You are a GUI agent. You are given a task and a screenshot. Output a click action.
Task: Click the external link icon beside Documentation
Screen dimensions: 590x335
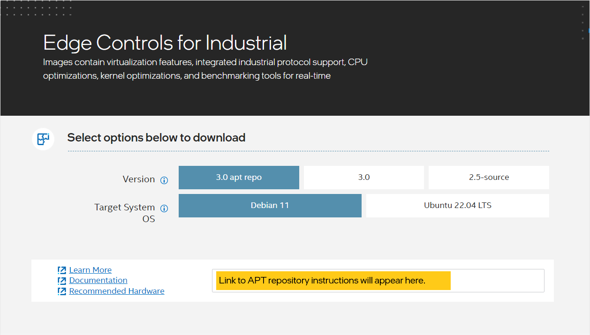62,281
